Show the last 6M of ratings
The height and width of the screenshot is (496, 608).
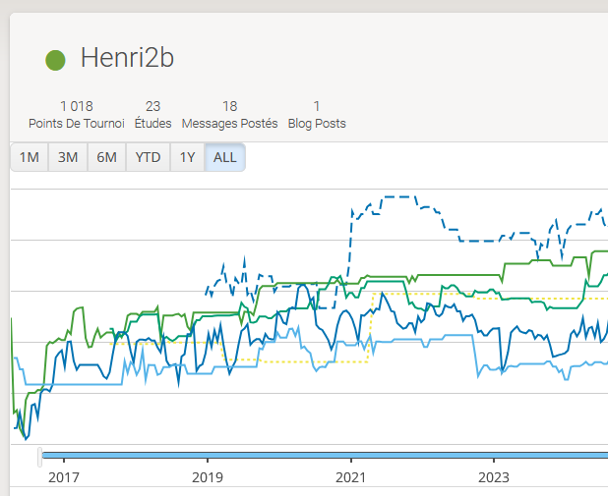106,157
